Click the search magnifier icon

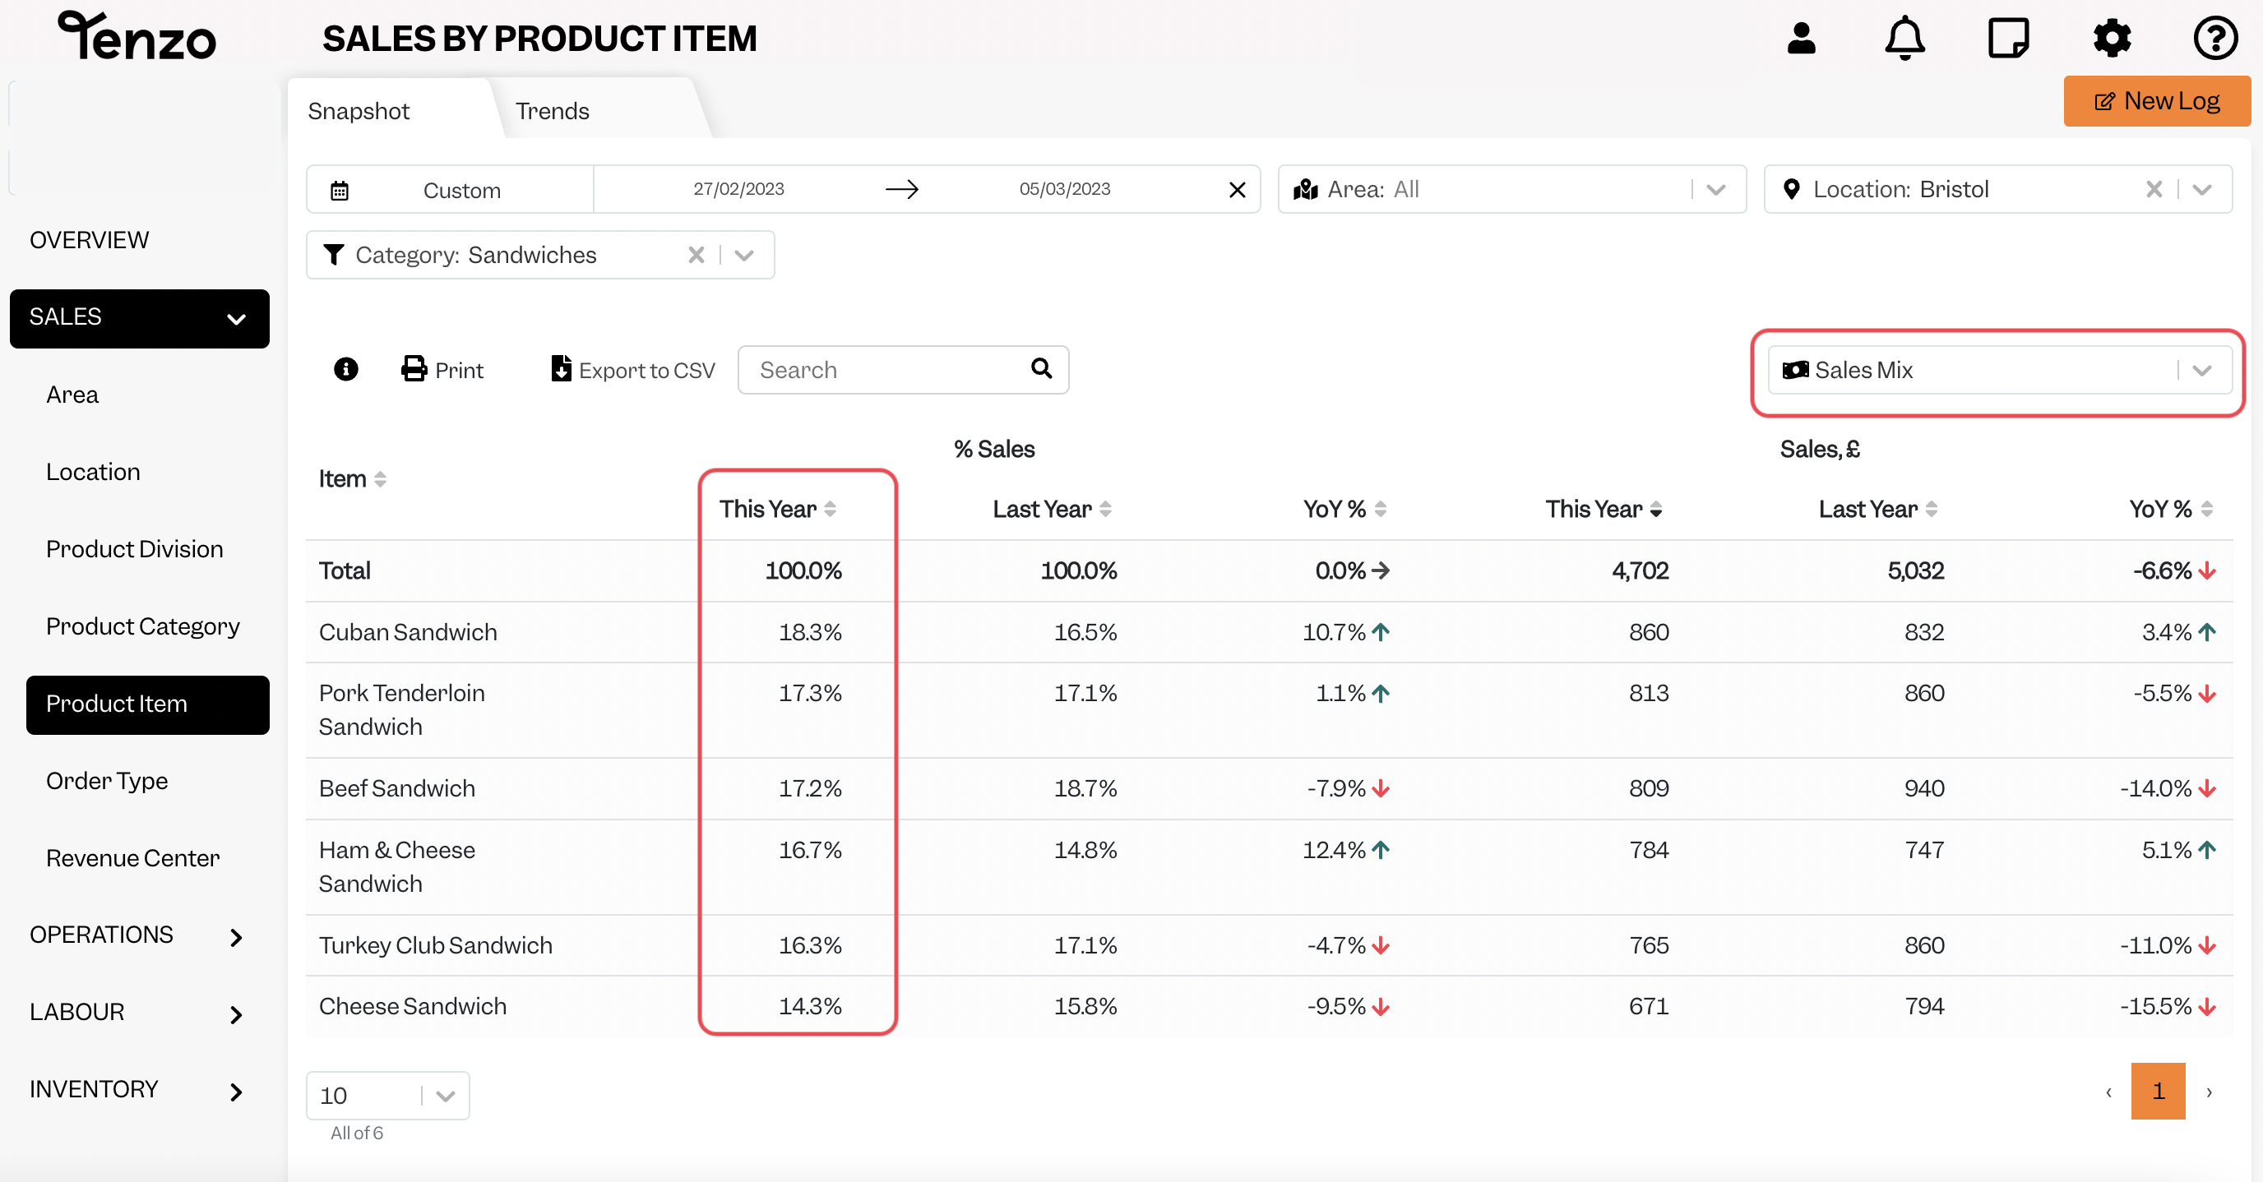coord(1042,369)
